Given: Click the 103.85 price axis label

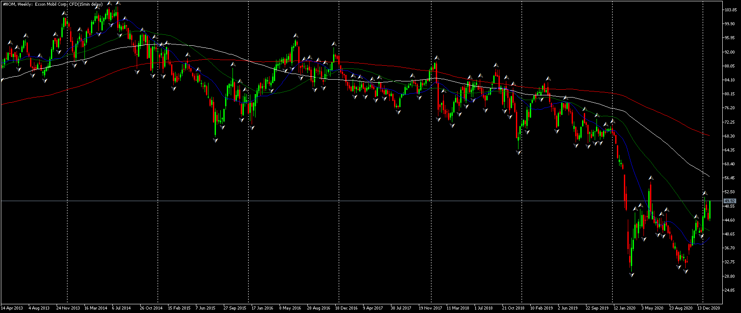Looking at the screenshot, I should [x=730, y=10].
